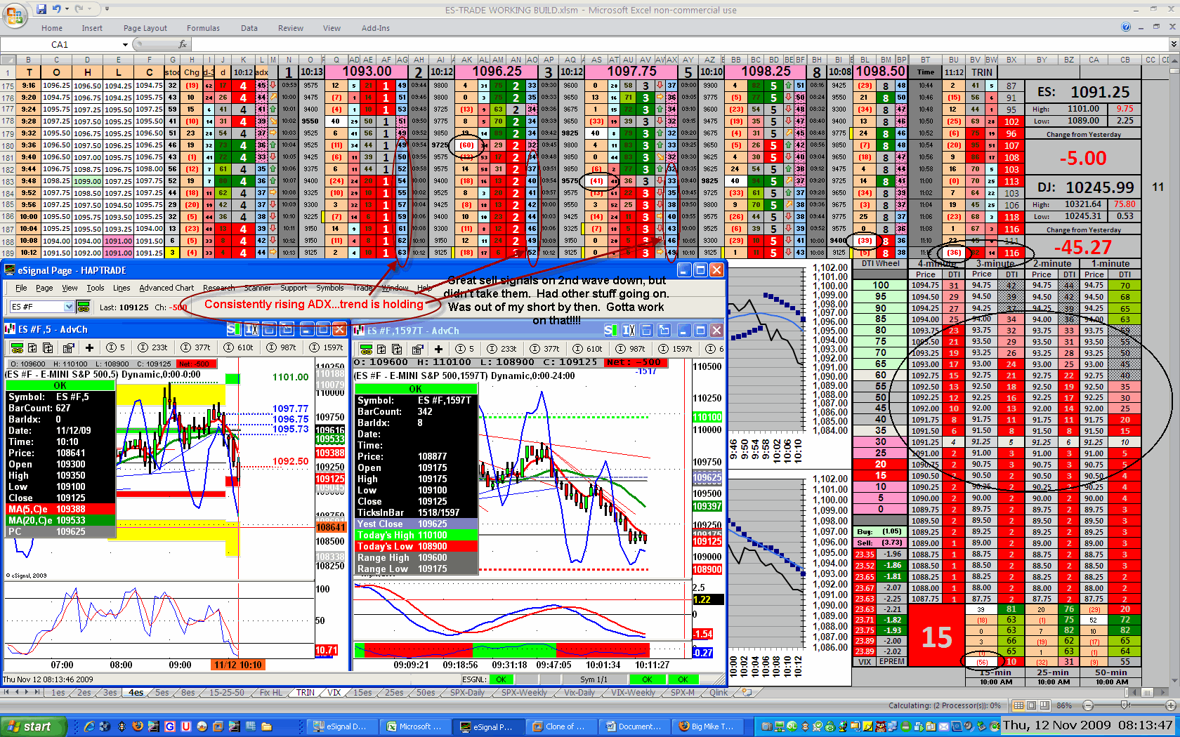
Task: Open the Symbols menu in eSignal
Action: pos(329,288)
